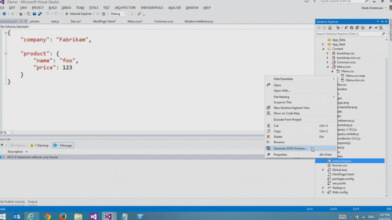Image resolution: width=392 pixels, height=220 pixels.
Task: Switch to the Modern.Intellisense.js tab
Action: 199,21
